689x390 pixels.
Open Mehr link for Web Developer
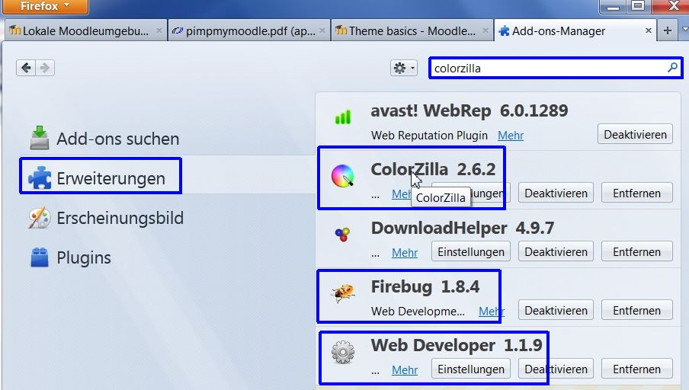pyautogui.click(x=405, y=369)
